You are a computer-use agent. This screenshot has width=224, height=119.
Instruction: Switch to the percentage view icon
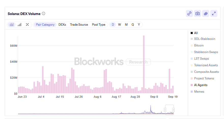27,25
